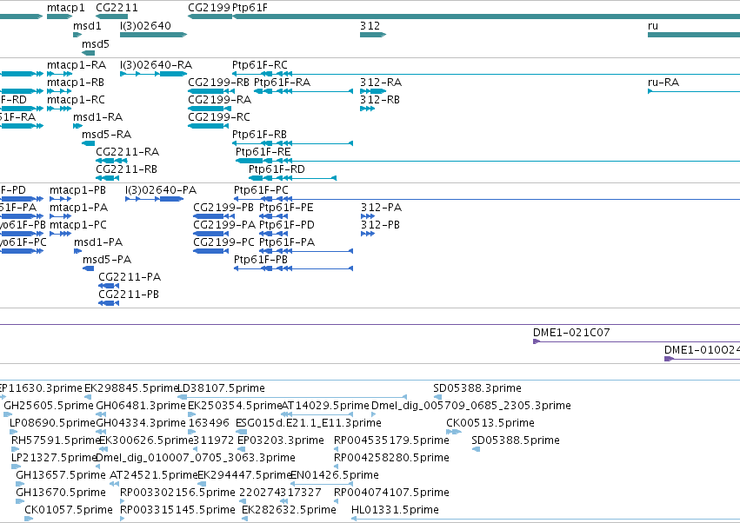Click the 'RP004258280.5prime' EST label
This screenshot has height=523, width=740.
pos(391,457)
